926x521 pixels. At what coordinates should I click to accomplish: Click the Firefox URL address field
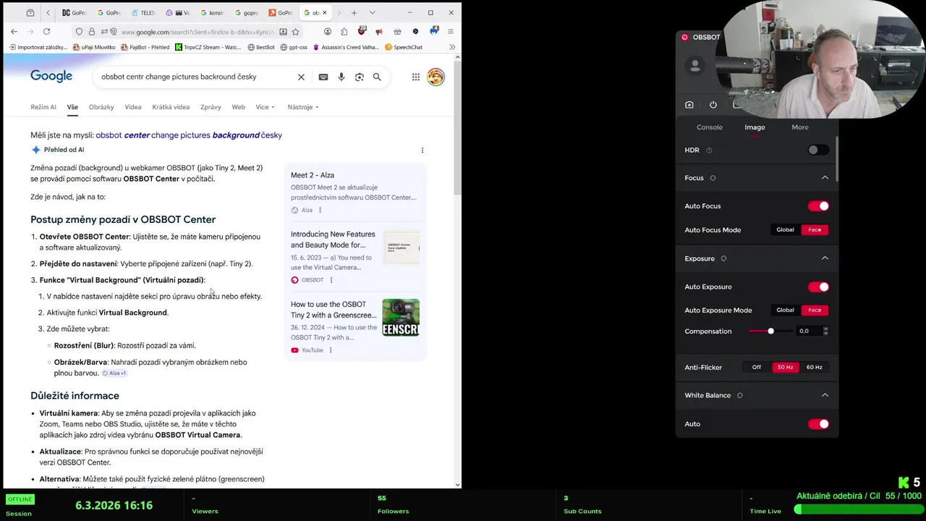point(197,32)
